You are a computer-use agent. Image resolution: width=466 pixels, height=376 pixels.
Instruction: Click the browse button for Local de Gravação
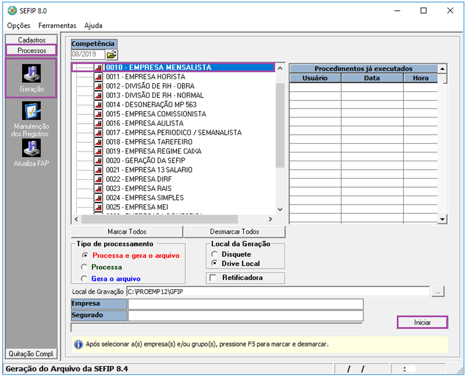click(438, 292)
